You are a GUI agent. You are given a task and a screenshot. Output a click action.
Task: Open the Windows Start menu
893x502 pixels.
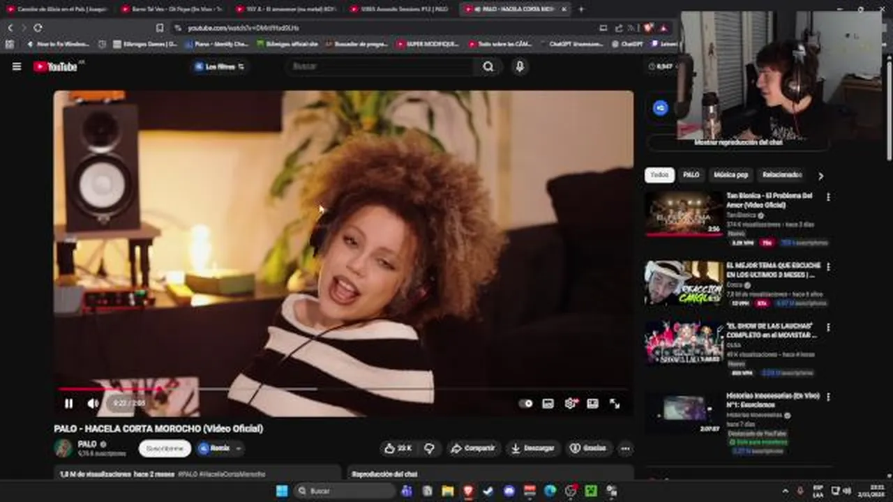[x=282, y=491]
